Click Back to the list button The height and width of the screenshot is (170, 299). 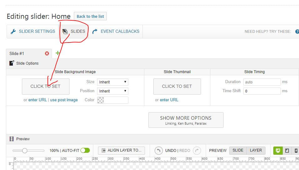(90, 16)
